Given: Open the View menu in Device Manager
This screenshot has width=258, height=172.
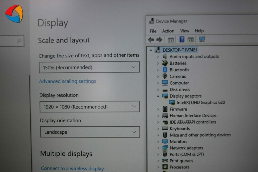Looking at the screenshot, I should point(185,31).
